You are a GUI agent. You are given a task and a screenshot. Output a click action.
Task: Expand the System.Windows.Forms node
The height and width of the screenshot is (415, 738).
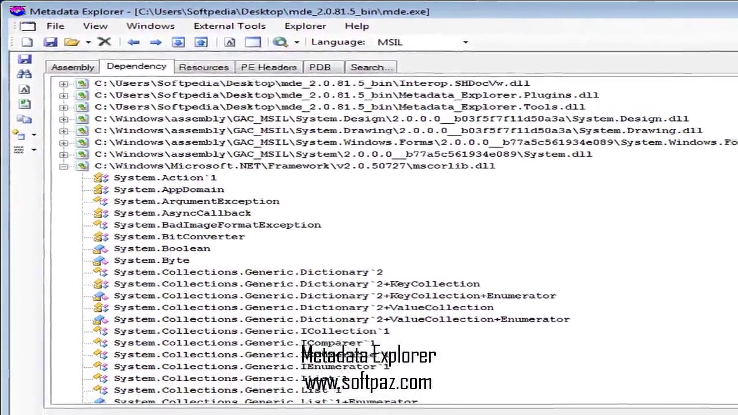(63, 143)
